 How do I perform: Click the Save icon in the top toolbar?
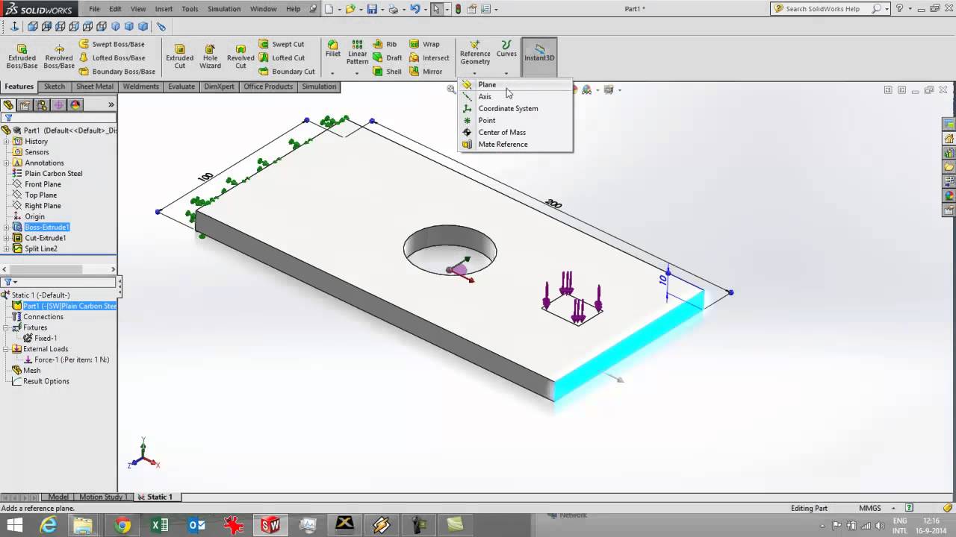pos(372,9)
